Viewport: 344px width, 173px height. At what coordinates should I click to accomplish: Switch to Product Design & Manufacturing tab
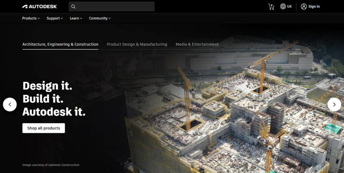tap(137, 44)
